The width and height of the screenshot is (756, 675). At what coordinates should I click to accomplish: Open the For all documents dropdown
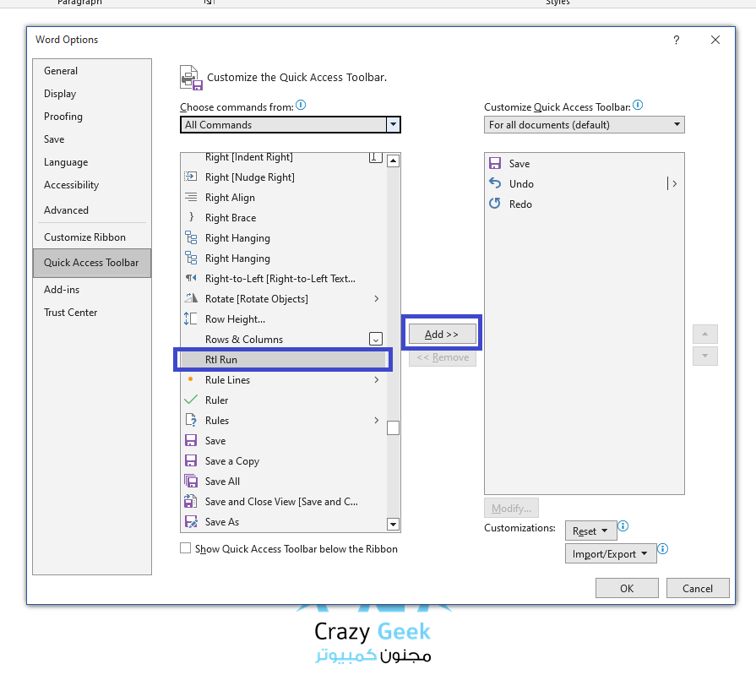(x=585, y=125)
